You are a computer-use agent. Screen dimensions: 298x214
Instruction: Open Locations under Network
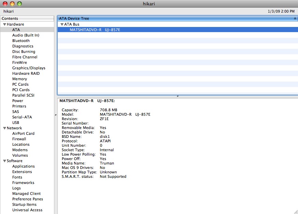coord(21,144)
